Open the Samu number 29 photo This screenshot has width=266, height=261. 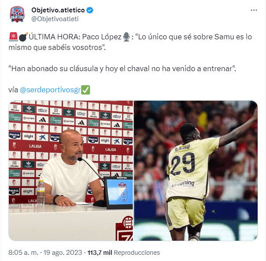[x=196, y=170]
